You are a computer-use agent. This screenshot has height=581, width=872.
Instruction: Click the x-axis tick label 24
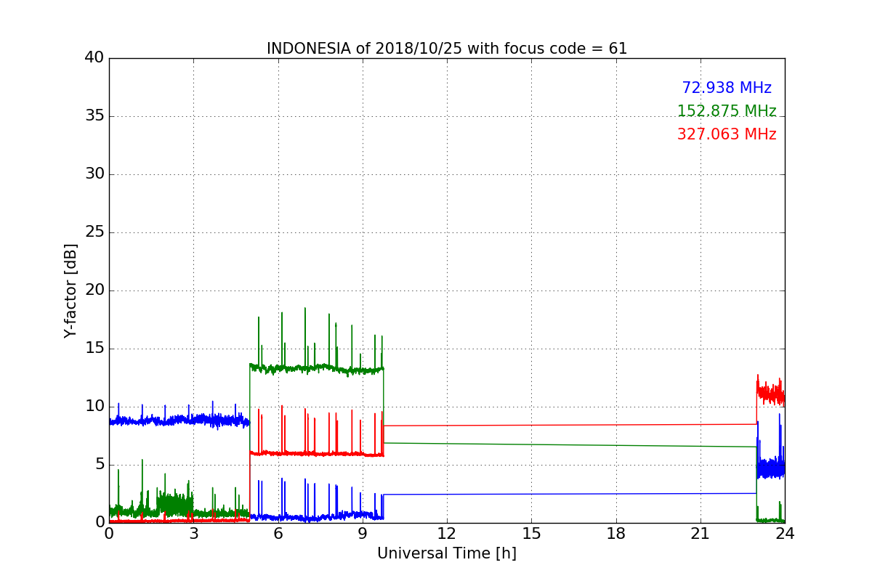pos(785,534)
